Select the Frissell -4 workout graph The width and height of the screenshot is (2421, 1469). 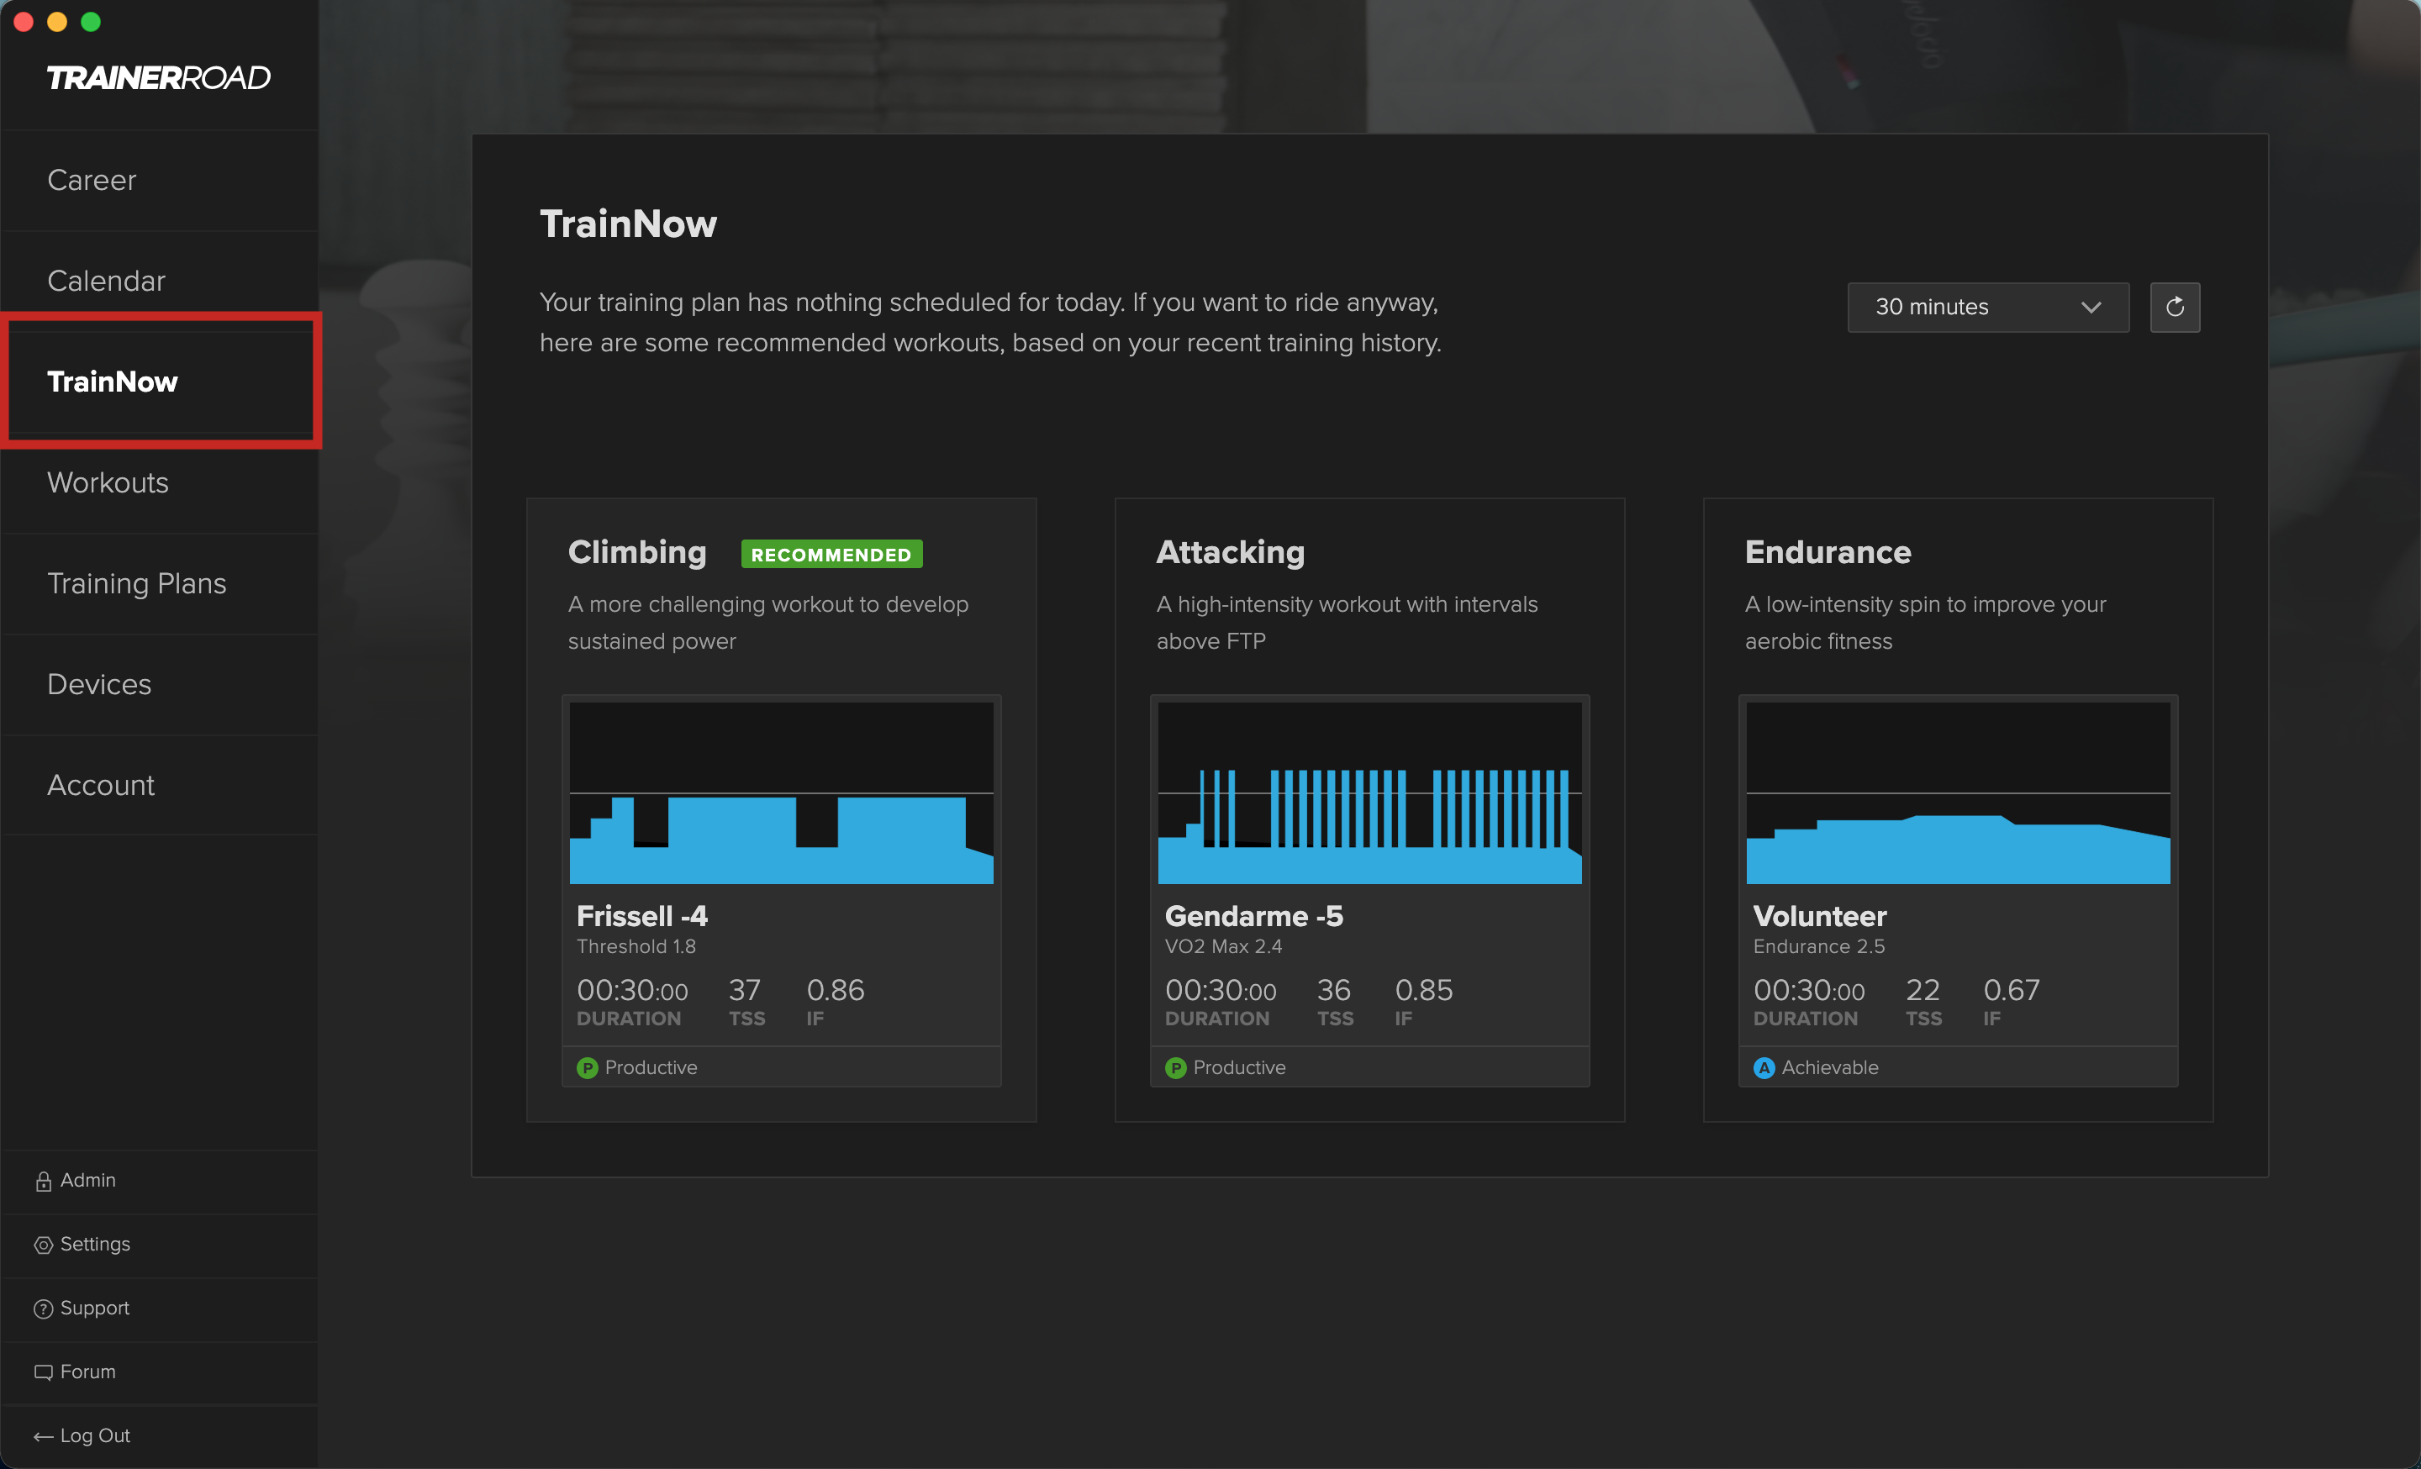click(x=781, y=792)
